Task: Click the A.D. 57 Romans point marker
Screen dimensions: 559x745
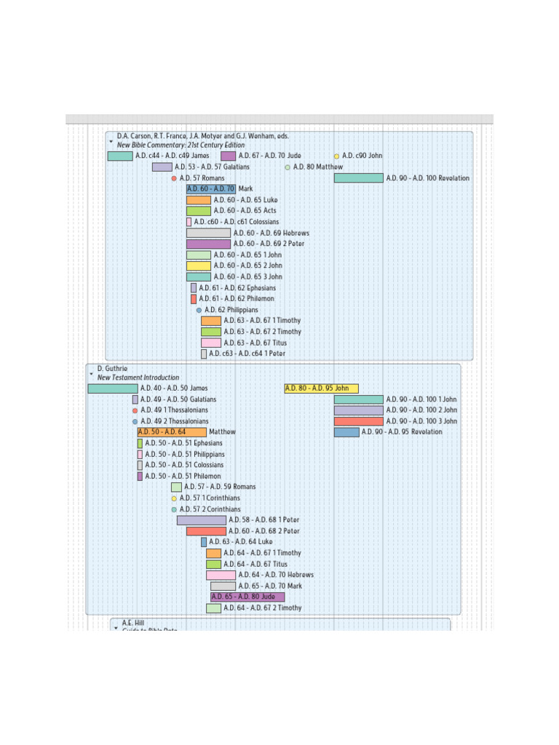Action: point(174,179)
